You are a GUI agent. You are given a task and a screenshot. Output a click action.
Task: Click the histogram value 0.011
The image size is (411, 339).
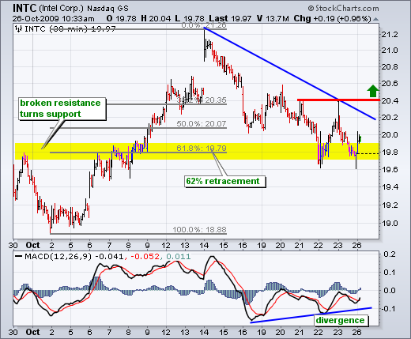pos(179,256)
